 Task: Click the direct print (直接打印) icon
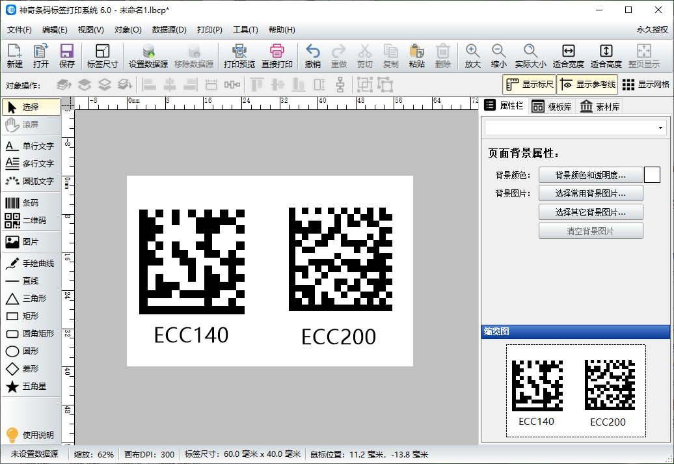click(x=277, y=56)
